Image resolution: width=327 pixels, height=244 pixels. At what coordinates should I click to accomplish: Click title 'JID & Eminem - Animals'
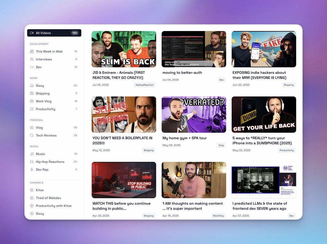click(x=119, y=75)
